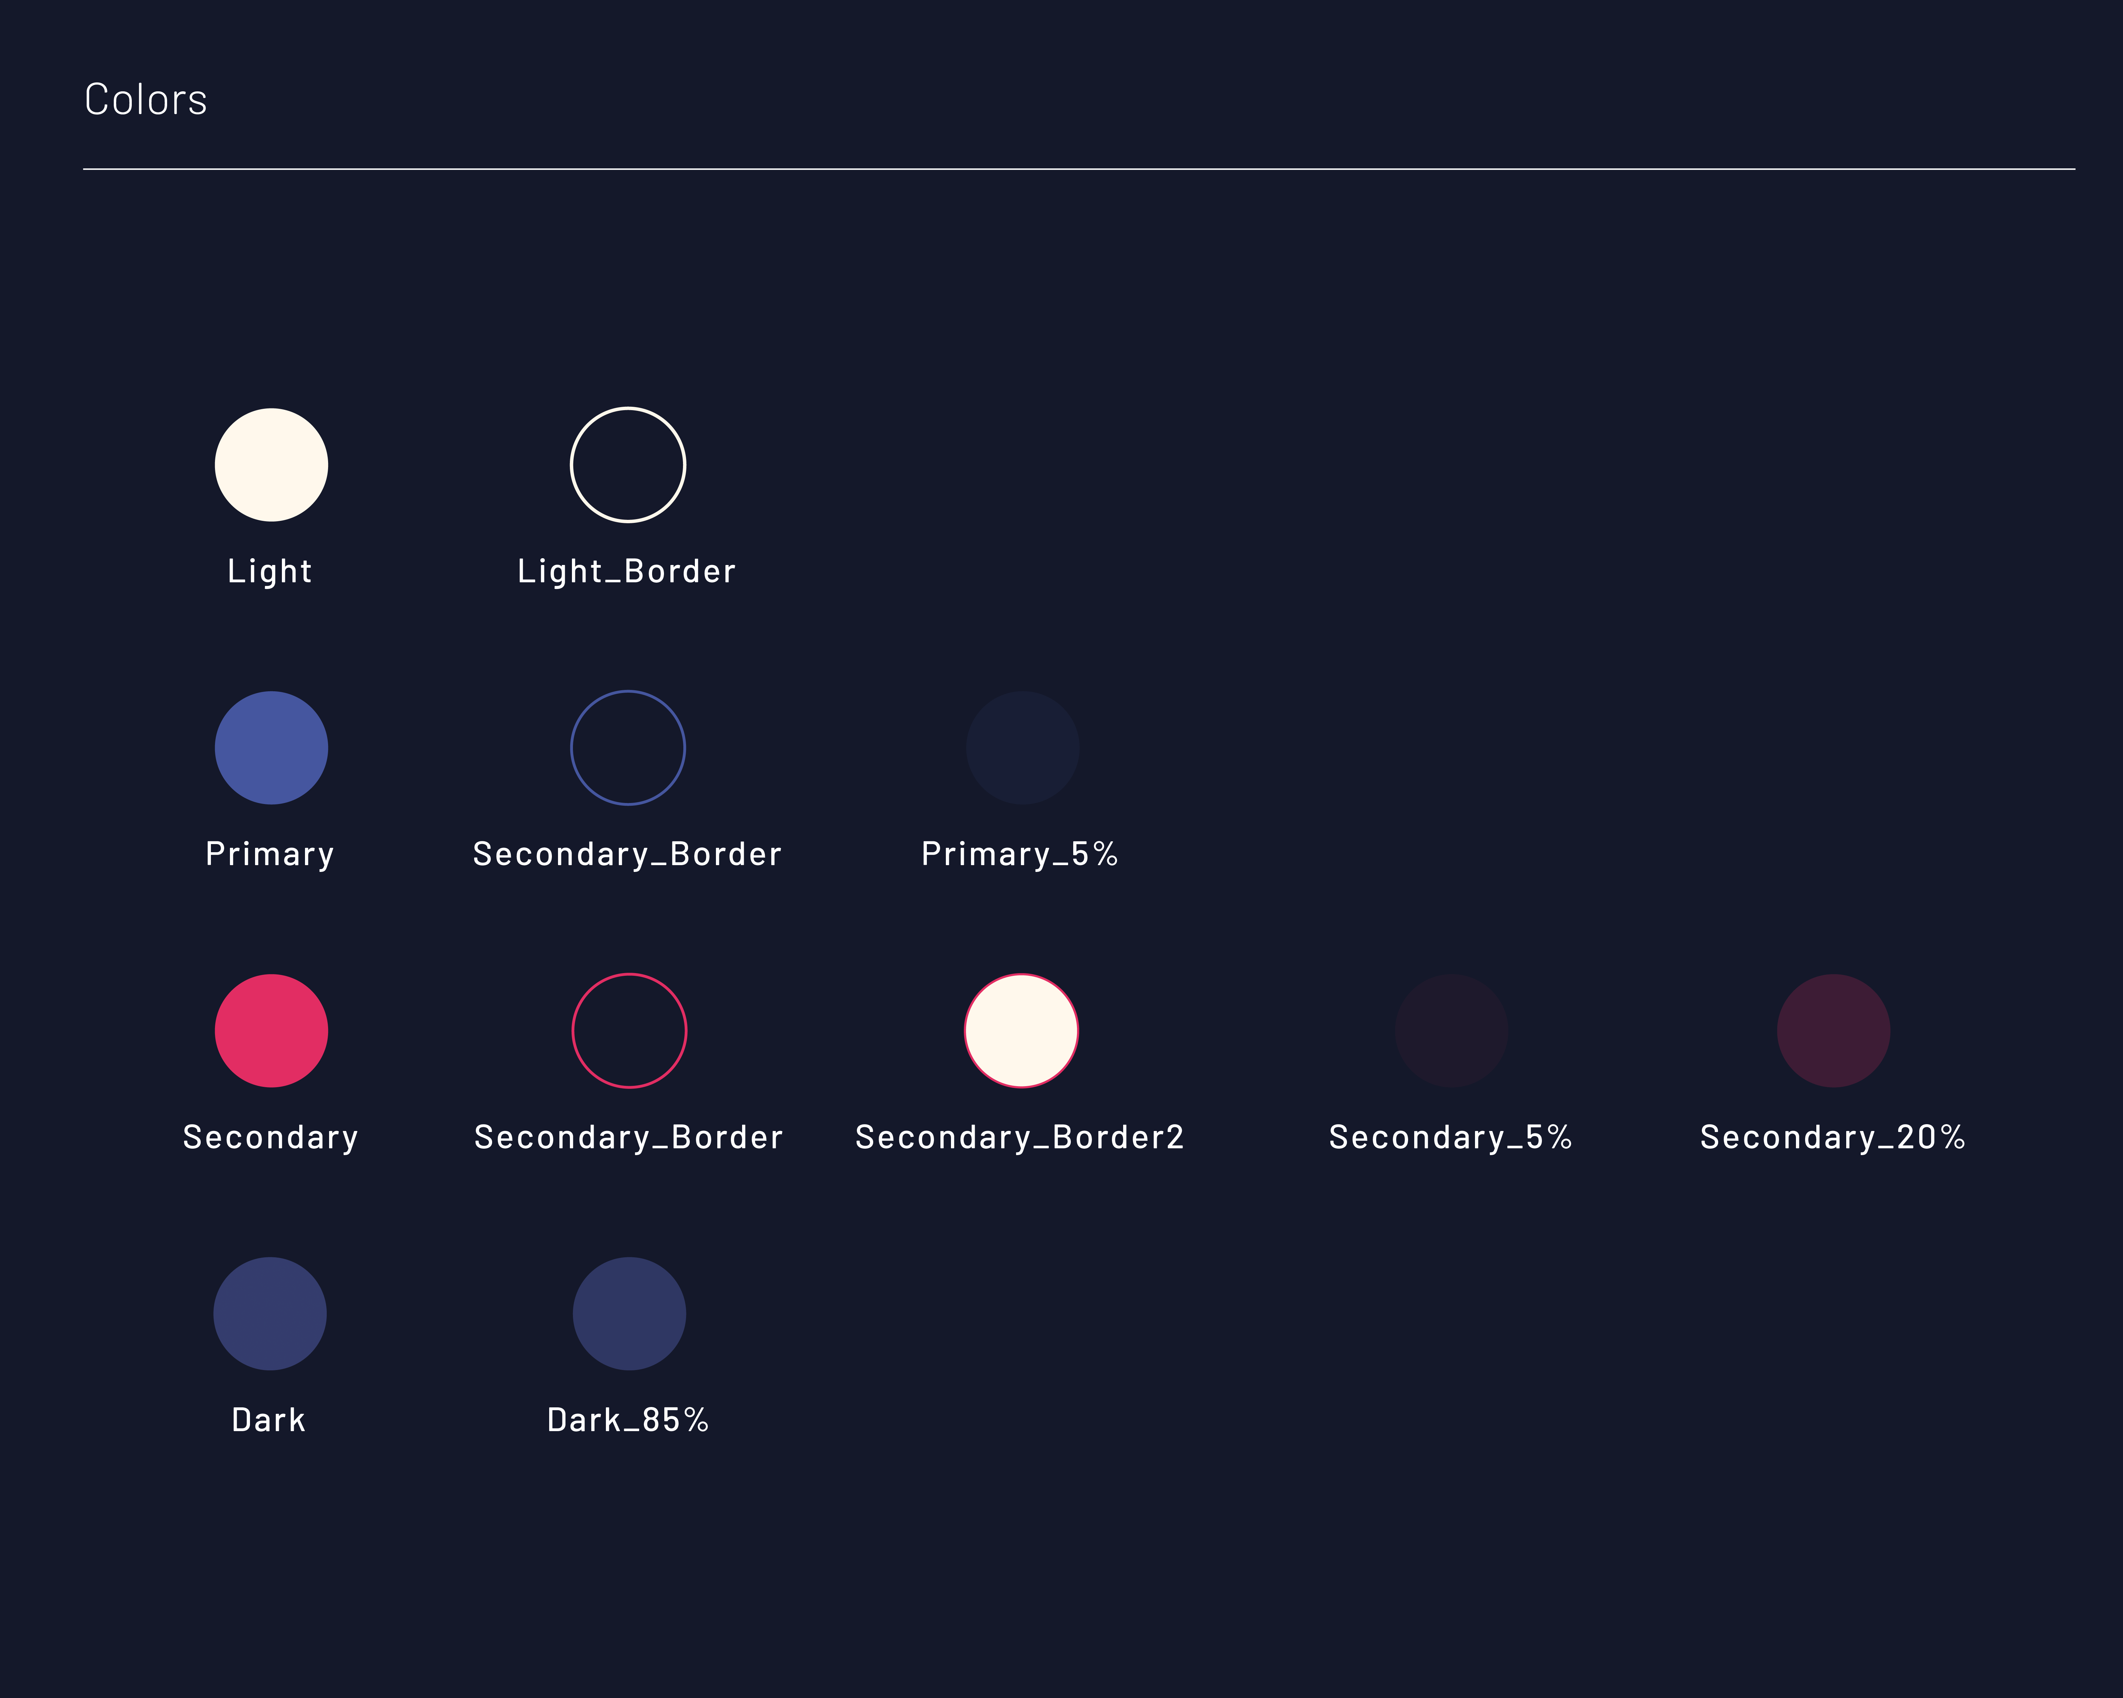Click the Secondary_Border2 label text

pyautogui.click(x=1019, y=1137)
